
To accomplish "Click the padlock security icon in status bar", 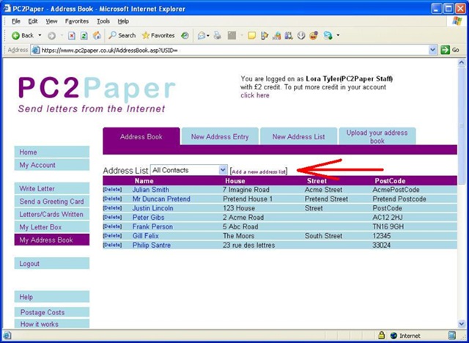I will coord(381,335).
